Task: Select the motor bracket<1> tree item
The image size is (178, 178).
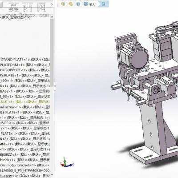Action: [25, 165]
